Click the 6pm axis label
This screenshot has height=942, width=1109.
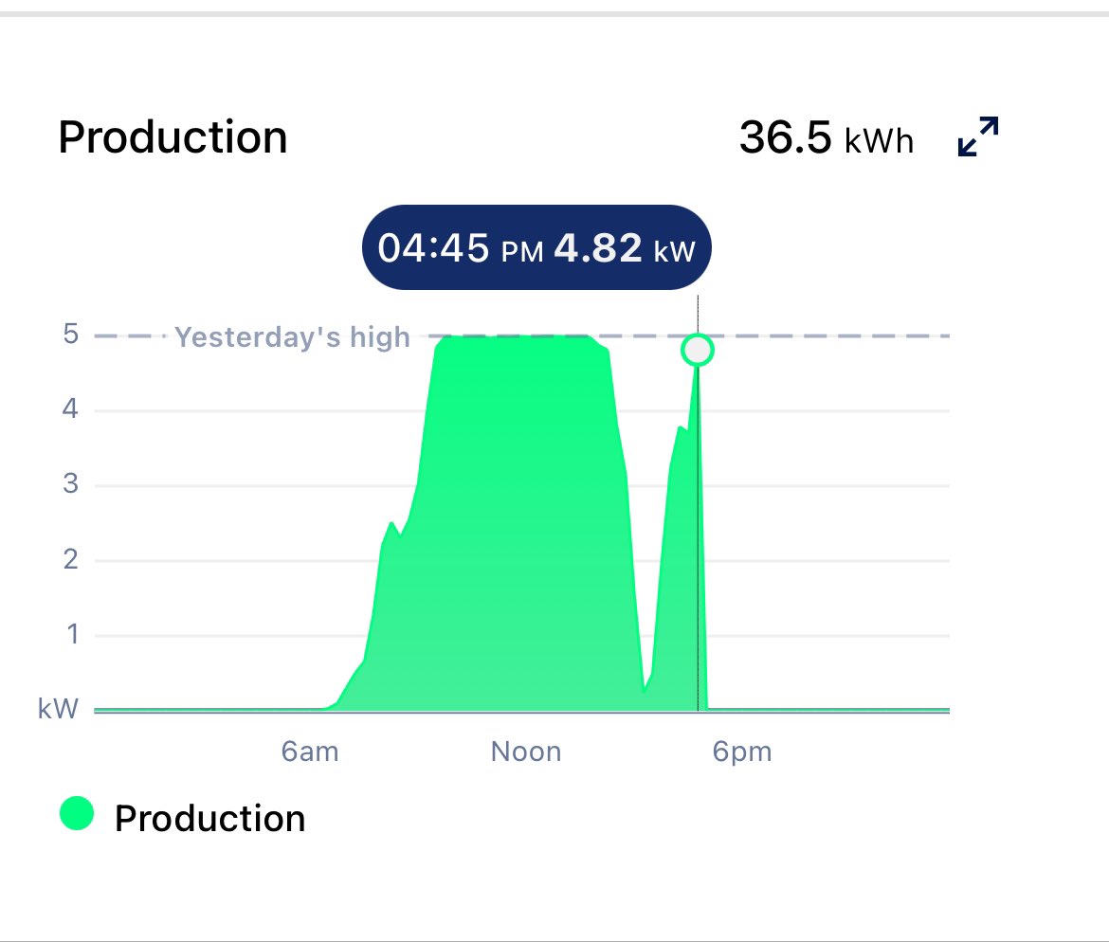(x=742, y=752)
